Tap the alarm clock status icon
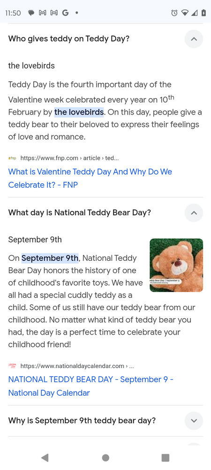Viewport: 211px width, 470px height. [x=174, y=13]
